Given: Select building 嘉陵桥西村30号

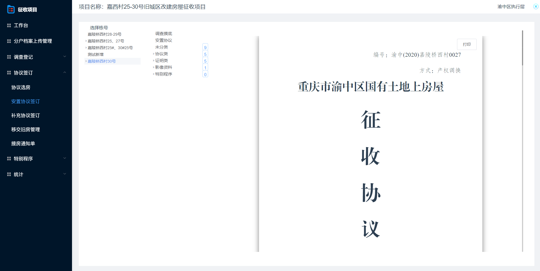Looking at the screenshot, I should [102, 61].
